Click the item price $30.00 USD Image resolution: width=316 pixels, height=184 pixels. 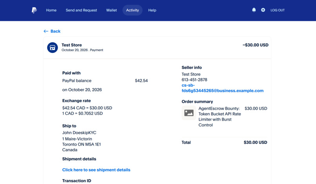click(256, 108)
